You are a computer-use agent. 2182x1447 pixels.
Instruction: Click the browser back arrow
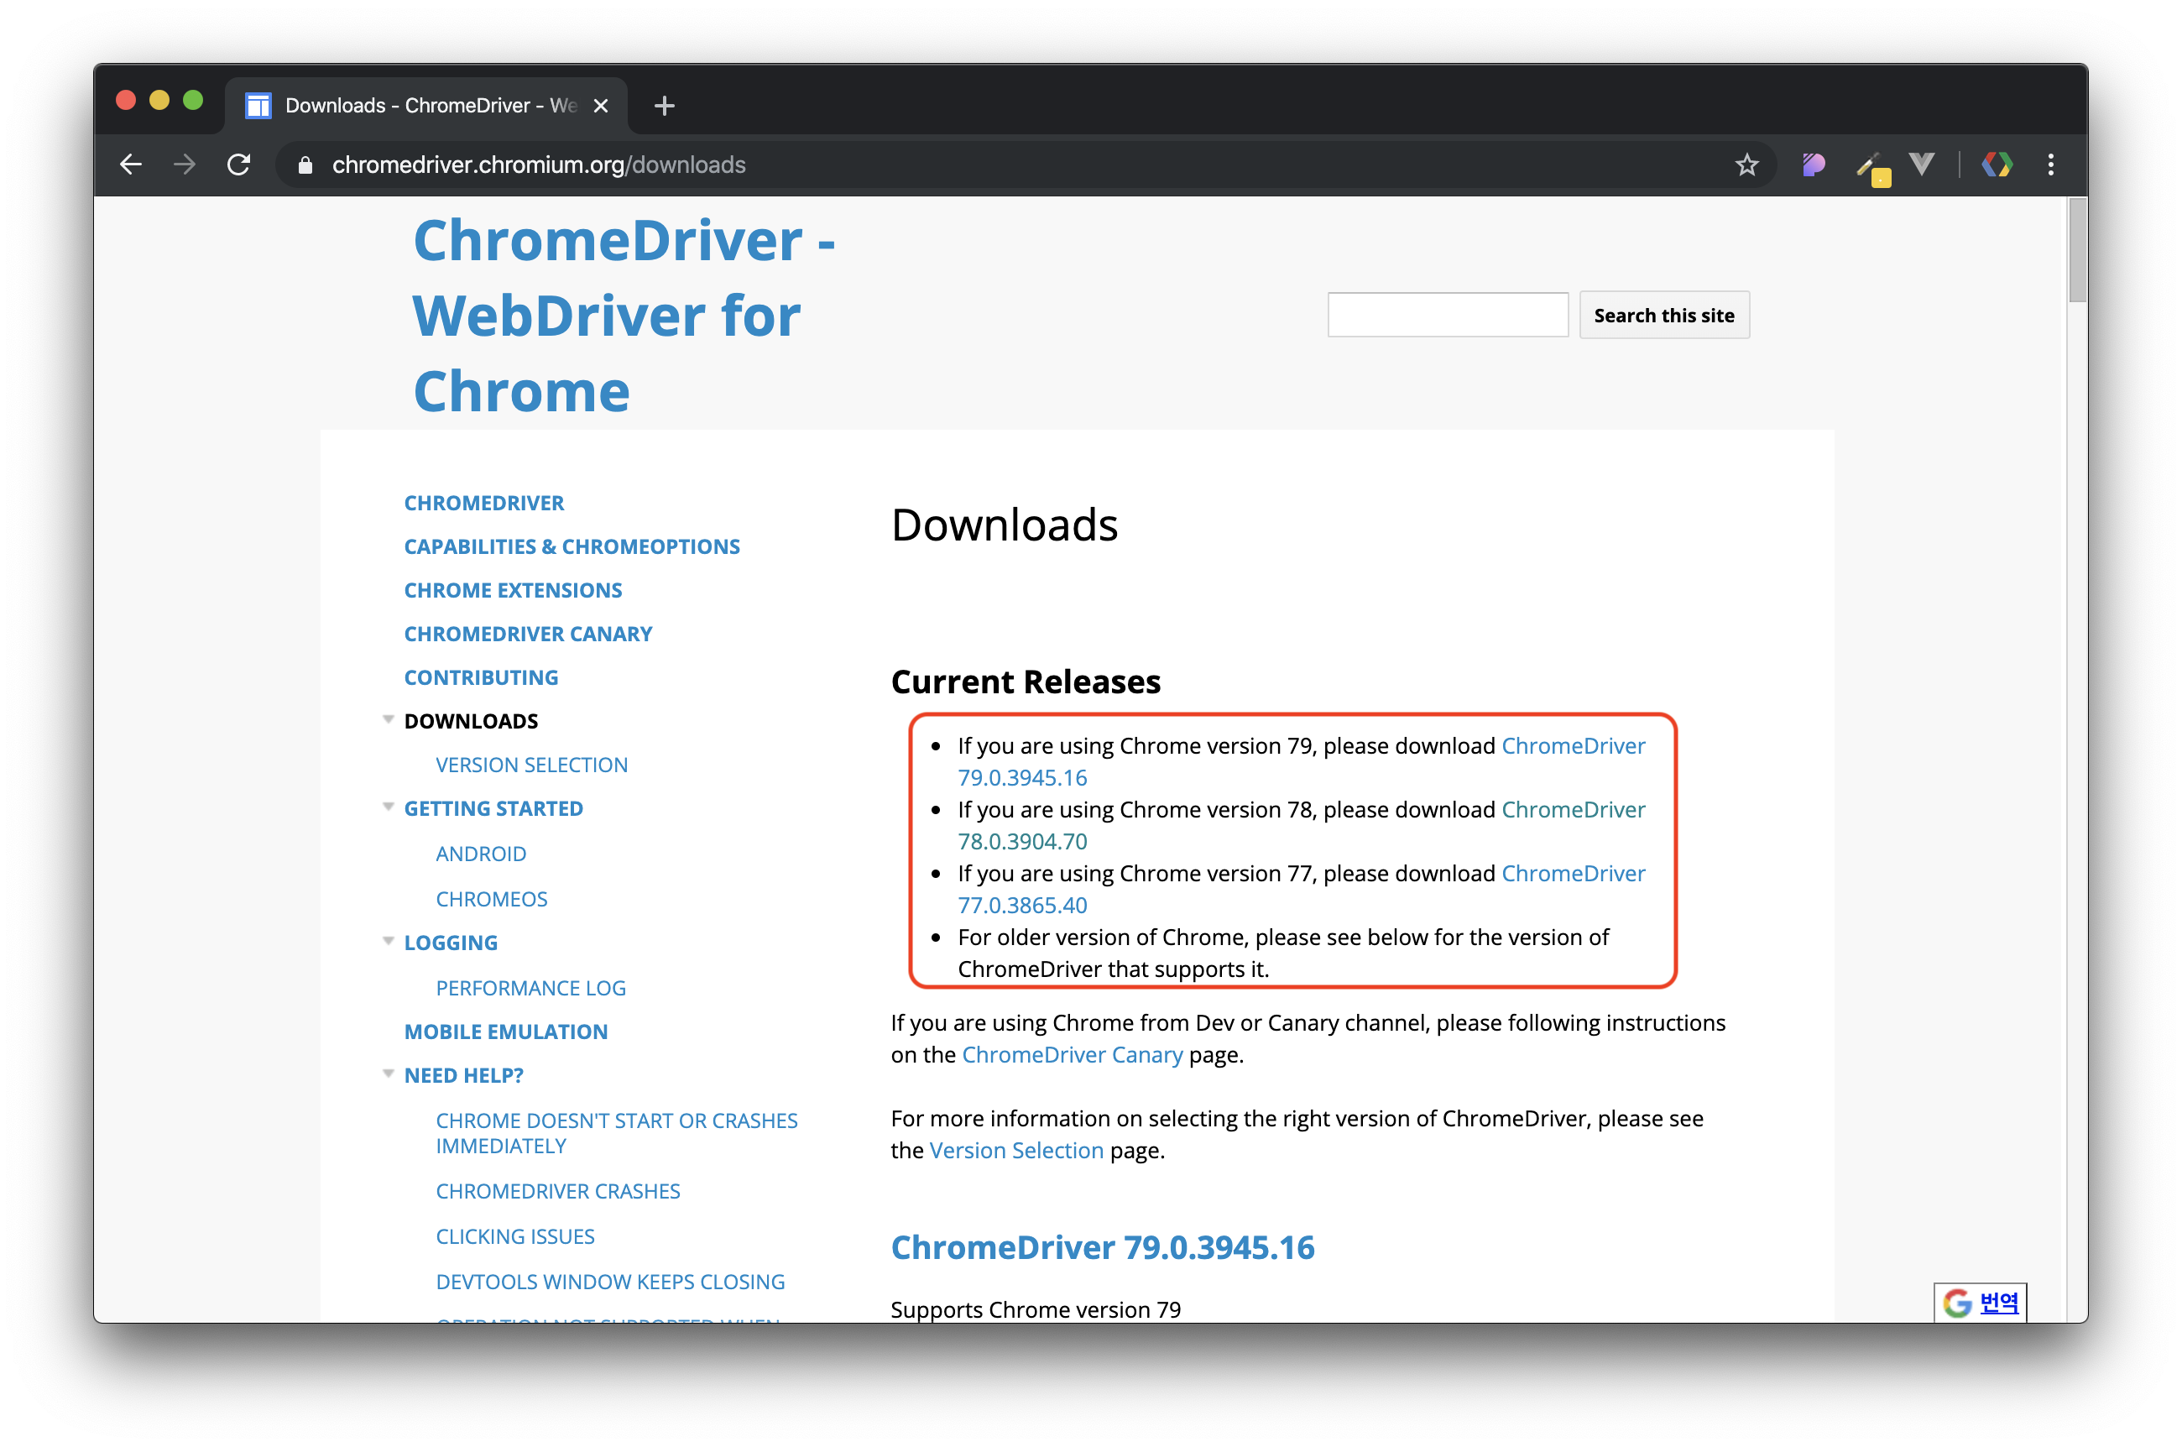tap(131, 165)
